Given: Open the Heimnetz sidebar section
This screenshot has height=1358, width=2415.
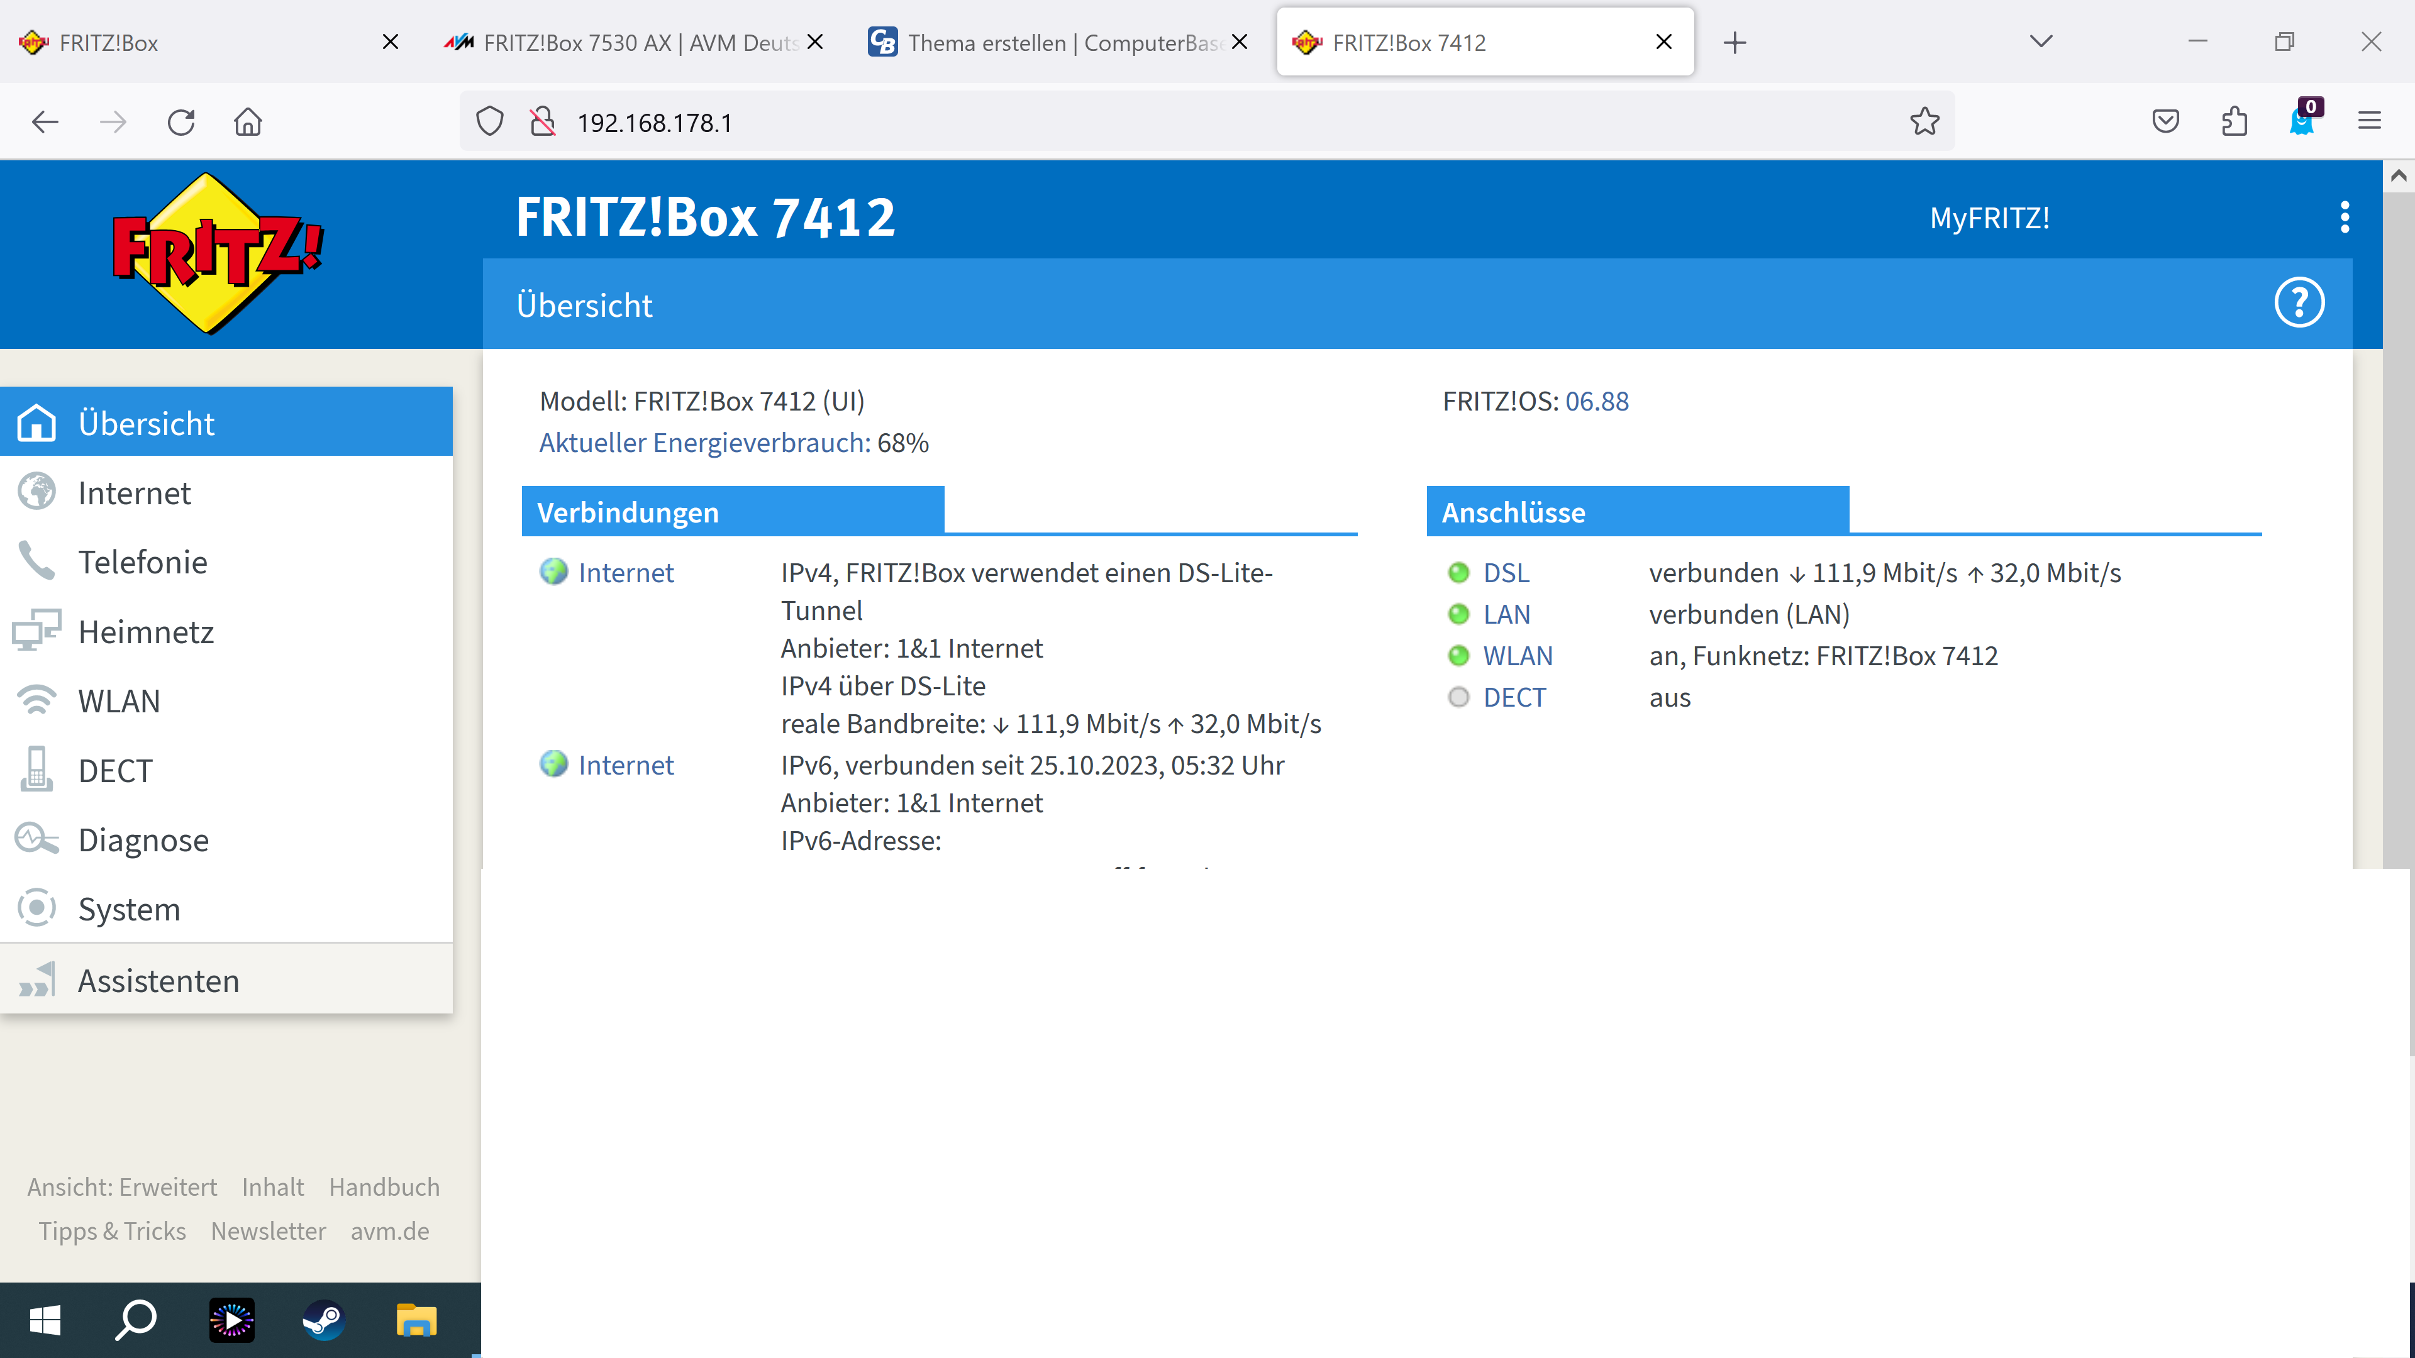Looking at the screenshot, I should (x=145, y=632).
